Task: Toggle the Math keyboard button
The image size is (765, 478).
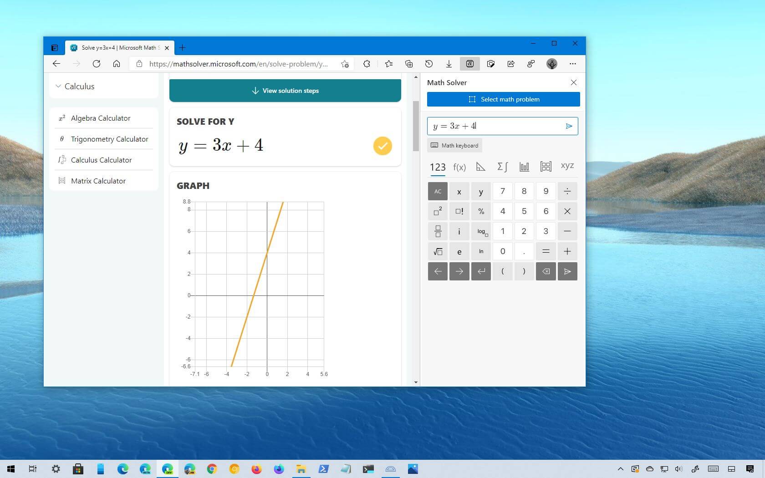Action: point(454,145)
